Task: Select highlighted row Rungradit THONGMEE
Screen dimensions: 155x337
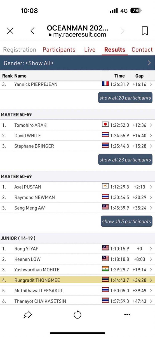Action: [x=77, y=280]
